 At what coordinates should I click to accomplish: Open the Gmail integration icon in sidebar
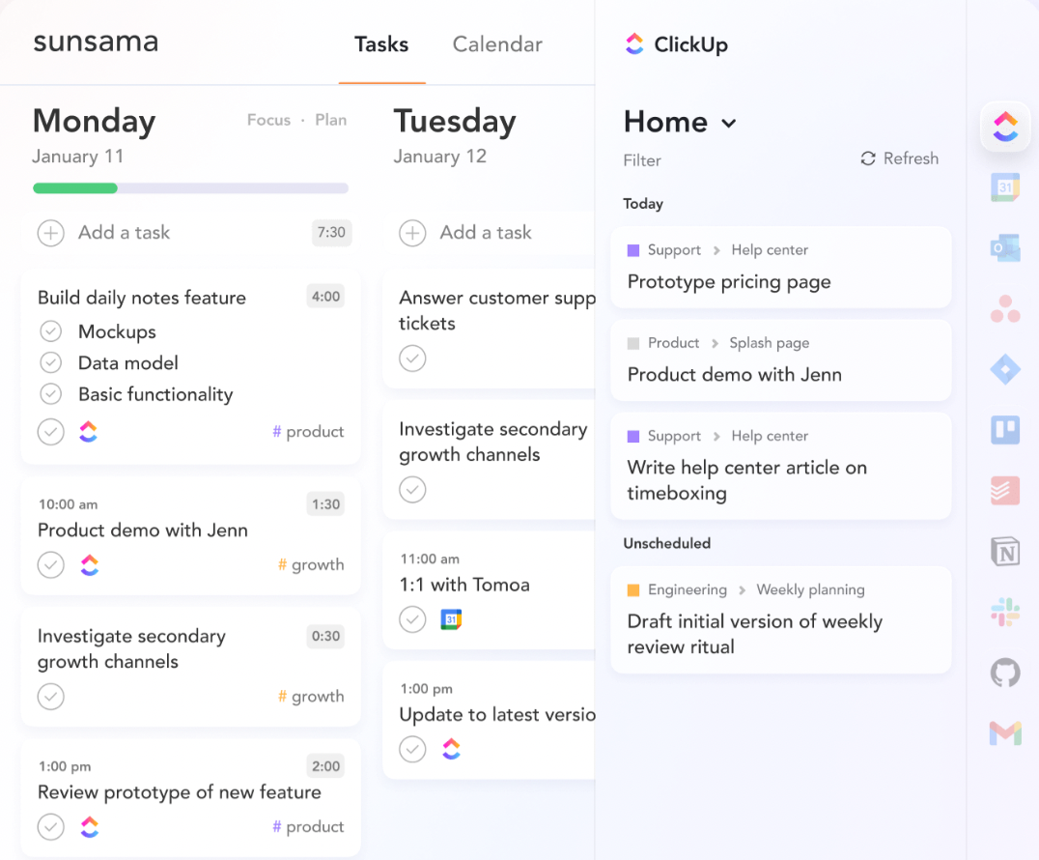(x=1005, y=733)
